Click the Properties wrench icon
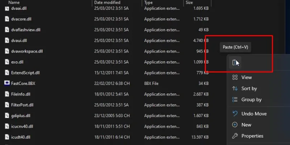Screen dimensions: 290x145 (235, 136)
